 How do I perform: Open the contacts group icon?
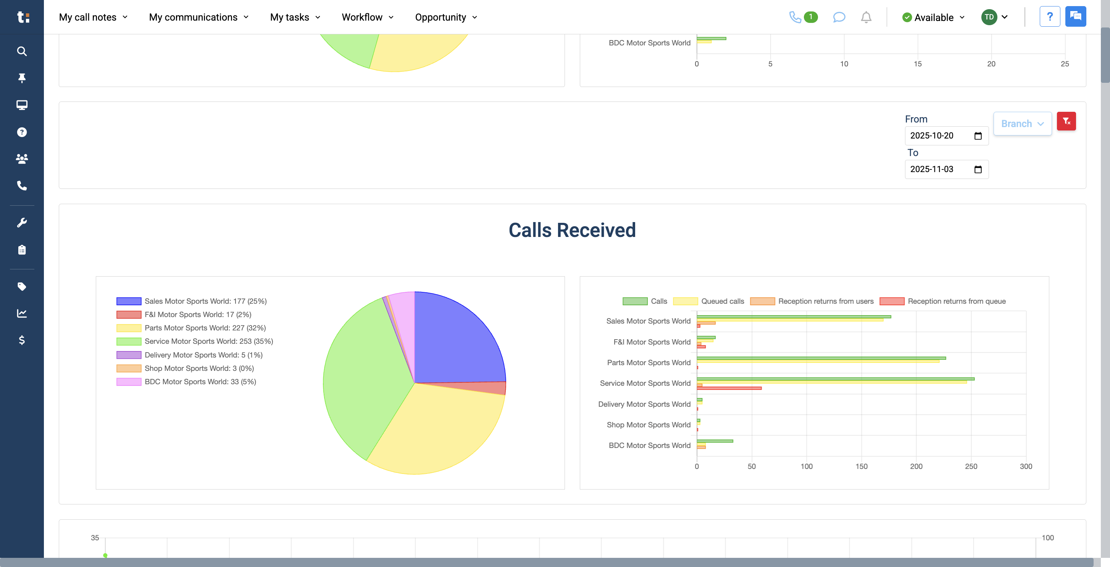(21, 159)
